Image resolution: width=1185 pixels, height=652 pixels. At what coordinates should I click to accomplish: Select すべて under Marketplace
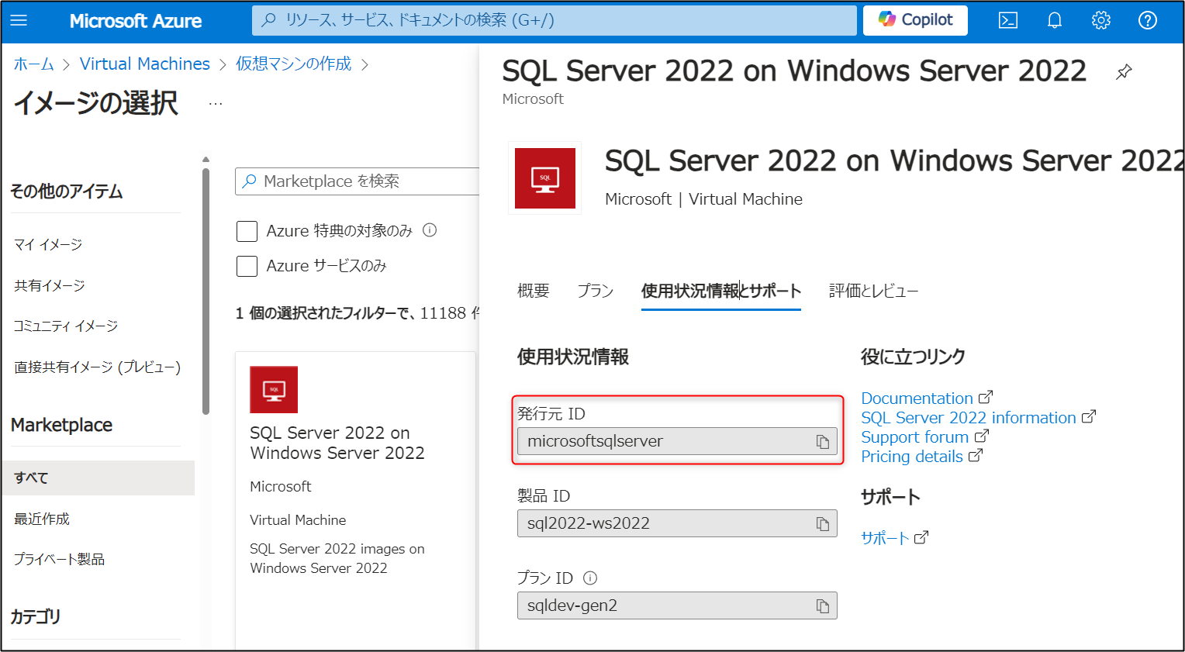(98, 478)
